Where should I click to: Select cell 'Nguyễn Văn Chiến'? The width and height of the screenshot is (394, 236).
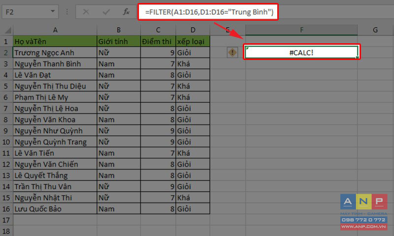55,164
